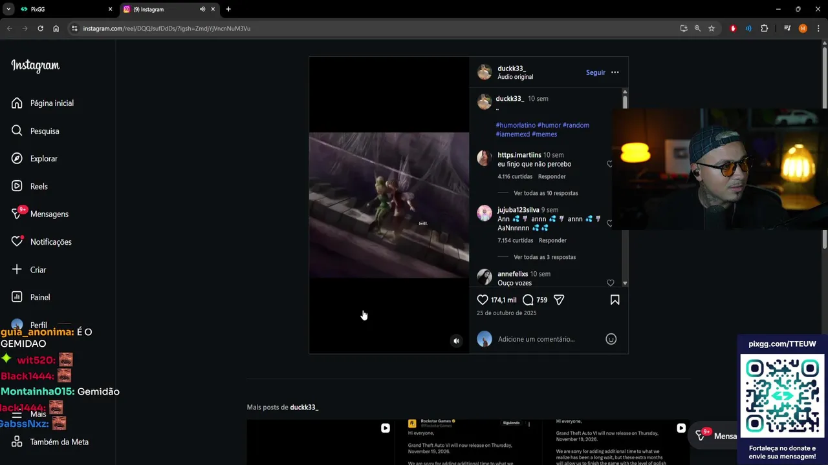The image size is (828, 465).
Task: Reload the page
Action: pos(40,28)
